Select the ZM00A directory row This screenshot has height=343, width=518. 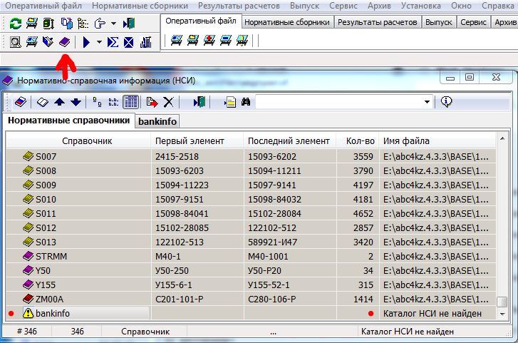point(49,299)
